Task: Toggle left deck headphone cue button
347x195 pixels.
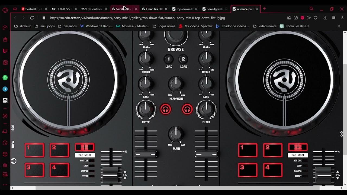Action: [166, 109]
